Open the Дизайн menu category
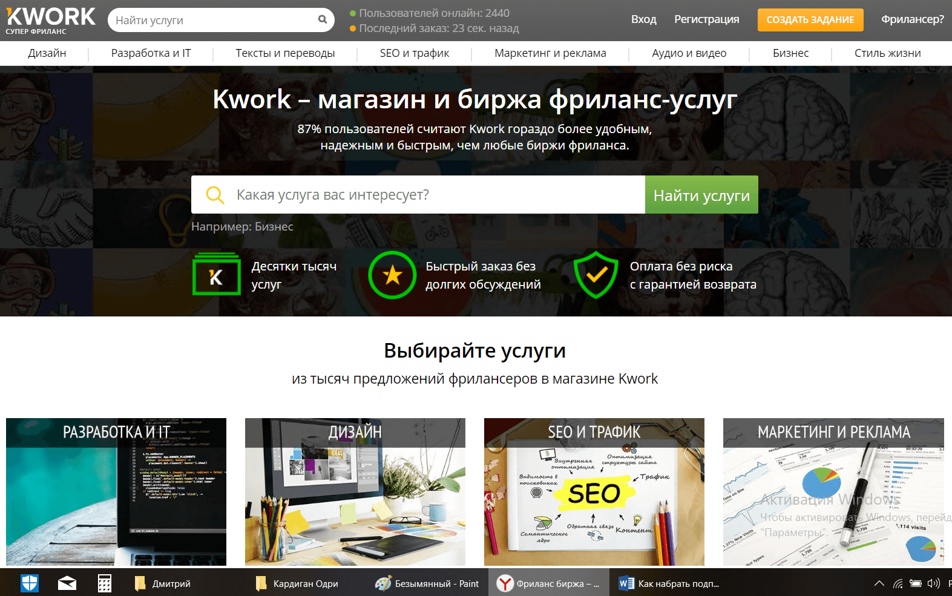 pos(47,53)
